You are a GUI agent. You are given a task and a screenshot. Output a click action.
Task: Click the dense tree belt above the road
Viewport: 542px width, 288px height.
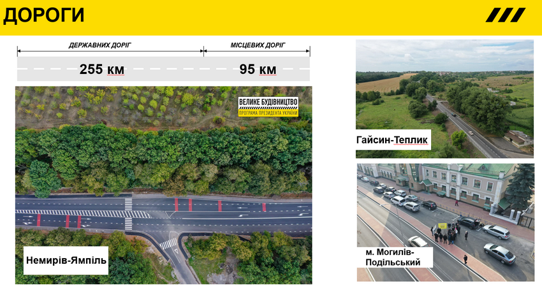[159, 159]
